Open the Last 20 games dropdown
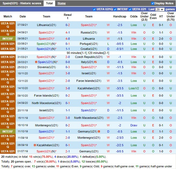 coord(160,9)
